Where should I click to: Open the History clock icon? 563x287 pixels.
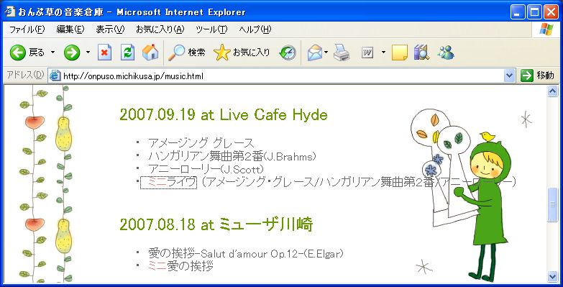(x=288, y=53)
